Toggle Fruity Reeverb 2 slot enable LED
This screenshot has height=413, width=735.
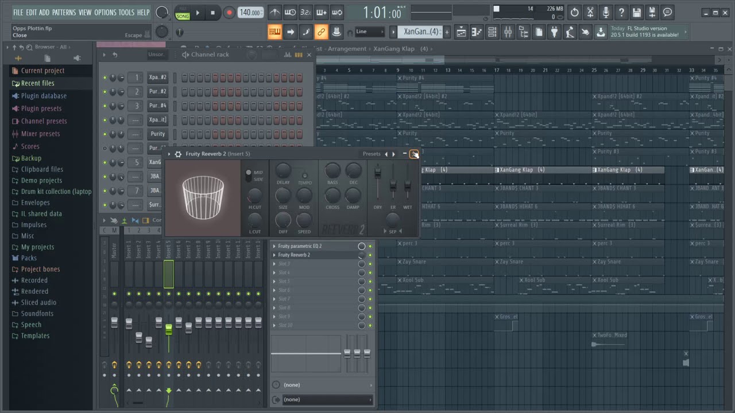point(370,255)
